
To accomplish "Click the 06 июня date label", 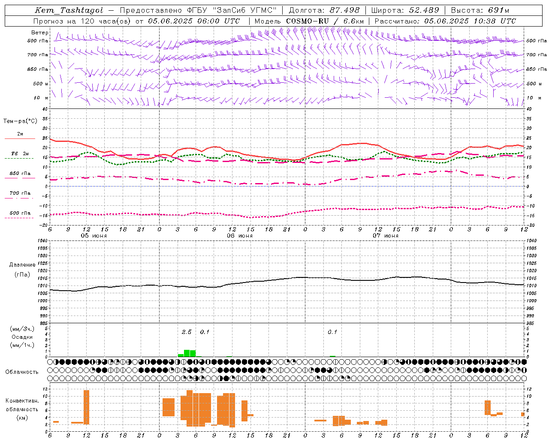I will pos(240,236).
